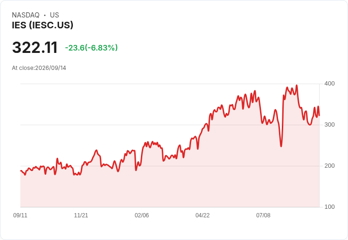Click the 400 horizontal gridline
The image size is (348, 240).
point(170,84)
